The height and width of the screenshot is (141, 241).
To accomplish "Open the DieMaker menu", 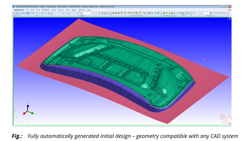I will click(45, 10).
